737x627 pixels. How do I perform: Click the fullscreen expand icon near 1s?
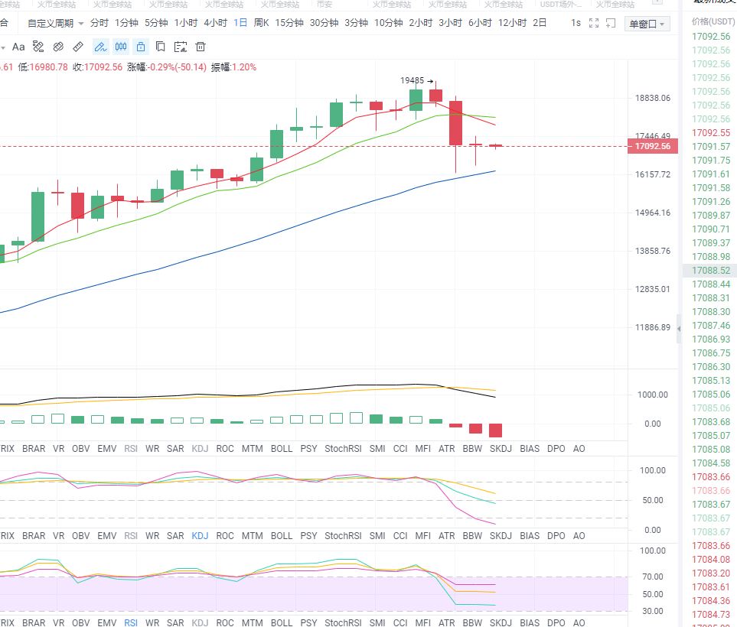coord(592,23)
